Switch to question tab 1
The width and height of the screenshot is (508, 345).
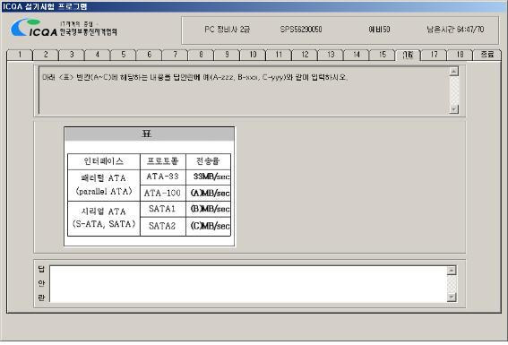click(20, 55)
